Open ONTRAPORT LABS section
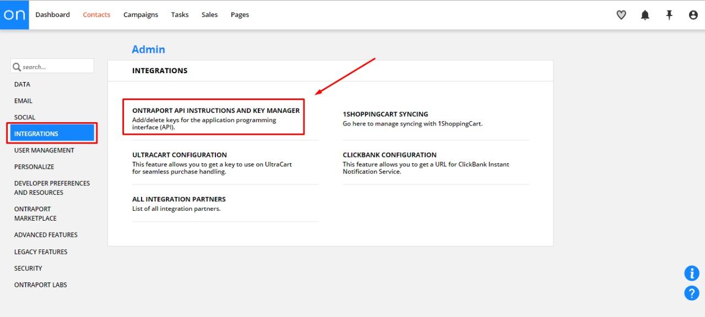Screen dimensions: 705x317 [41, 285]
